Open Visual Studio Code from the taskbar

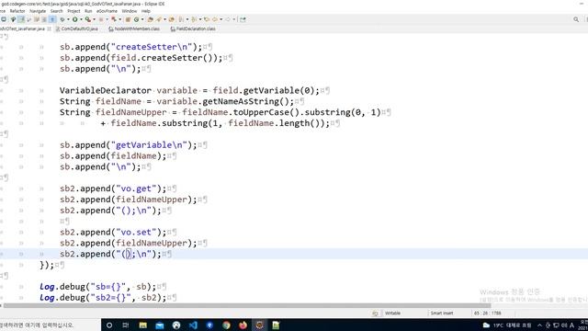coord(193,325)
